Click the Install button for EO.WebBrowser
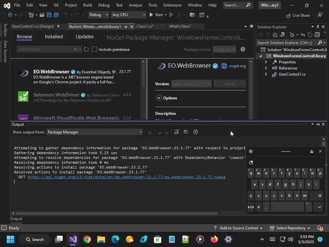This screenshot has height=247, width=329. tap(230, 84)
